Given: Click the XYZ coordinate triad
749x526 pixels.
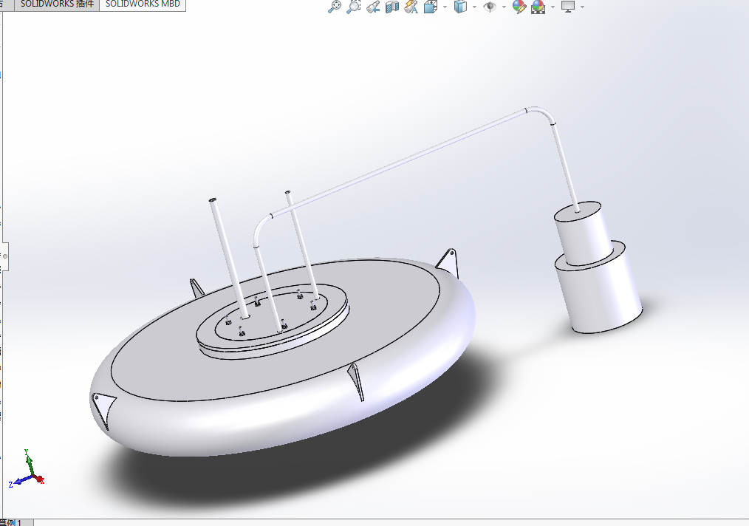Looking at the screenshot, I should pos(27,468).
